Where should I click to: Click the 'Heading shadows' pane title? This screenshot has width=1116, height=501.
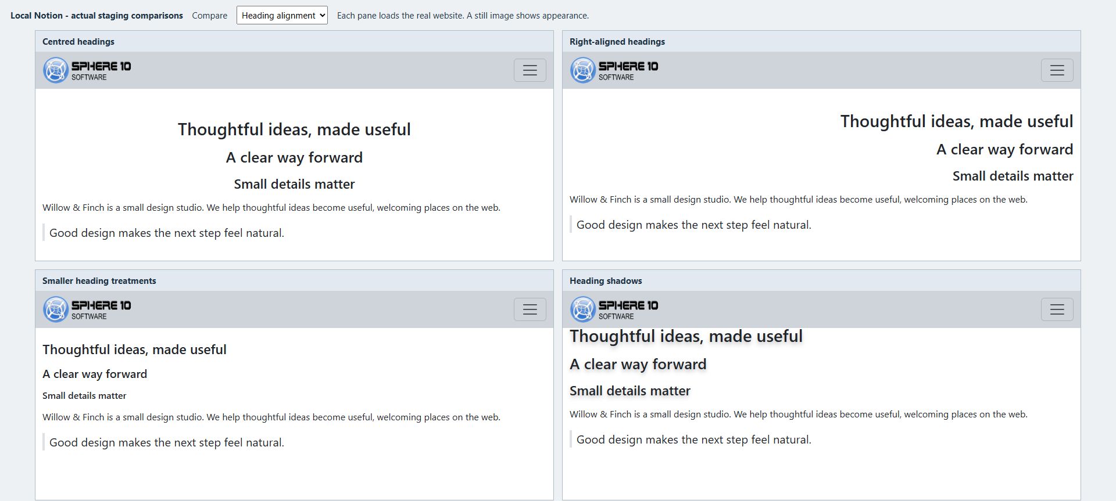(606, 281)
